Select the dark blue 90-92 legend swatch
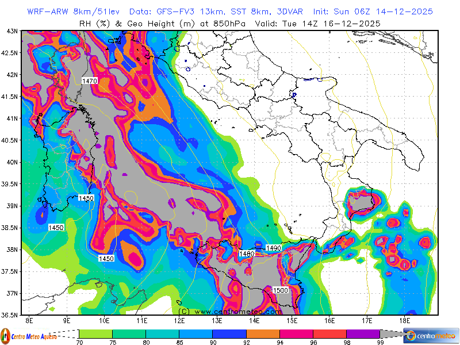The image size is (460, 345). [229, 333]
